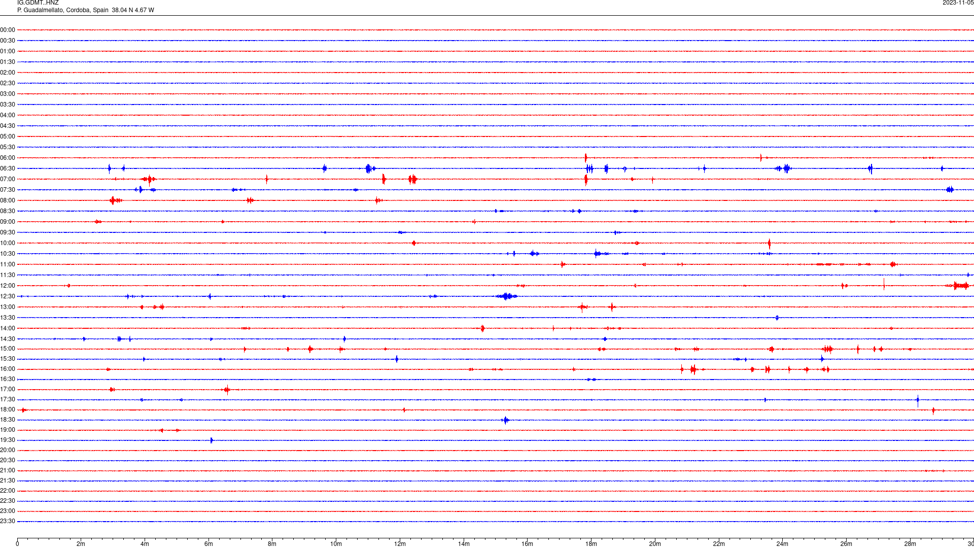Screen dimensions: 974x548
Task: Pick the 20:00 time label
Action: 8,450
